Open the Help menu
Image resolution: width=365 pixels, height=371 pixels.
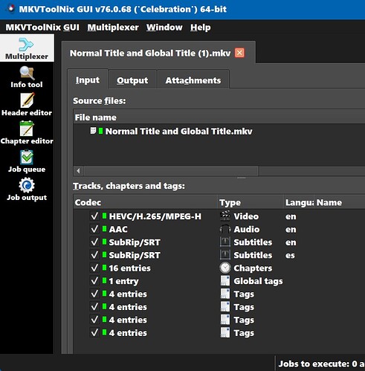click(201, 28)
